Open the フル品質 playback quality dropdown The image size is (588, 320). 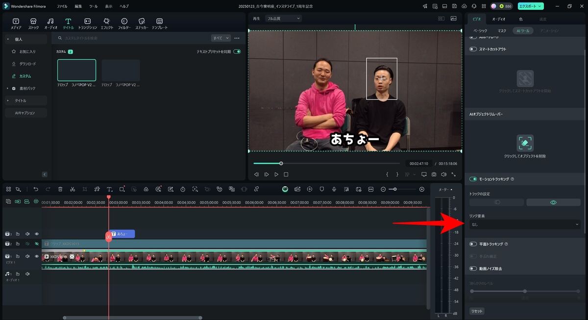coord(283,18)
